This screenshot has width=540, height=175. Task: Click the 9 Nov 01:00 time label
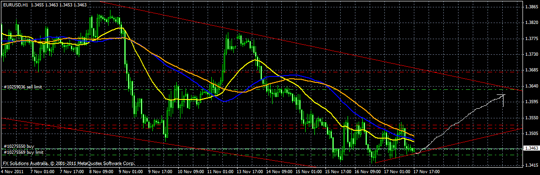click(130, 171)
